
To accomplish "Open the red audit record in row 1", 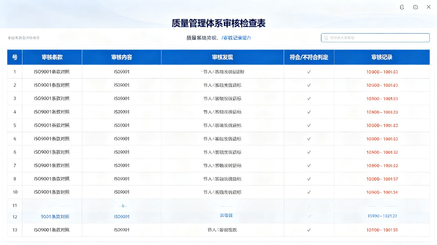I will tap(382, 72).
